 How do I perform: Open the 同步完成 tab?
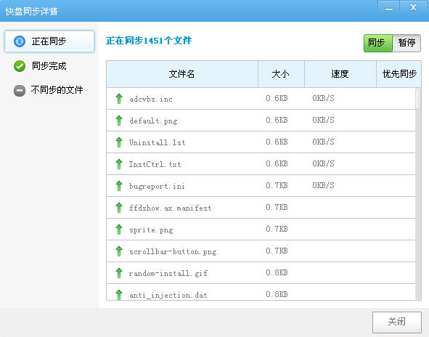(x=49, y=66)
